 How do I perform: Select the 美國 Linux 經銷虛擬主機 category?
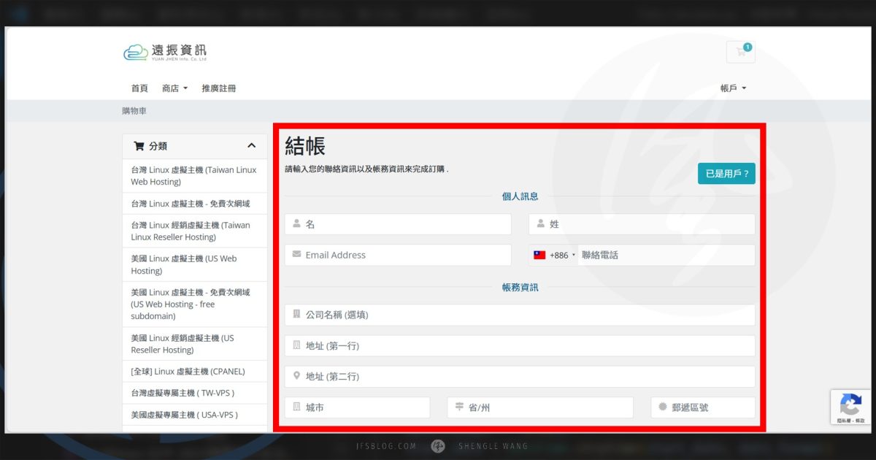(194, 343)
